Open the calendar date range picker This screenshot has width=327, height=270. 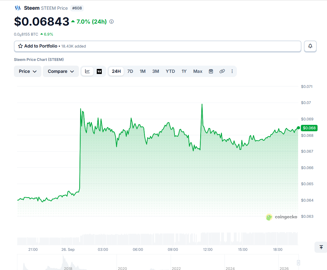tap(211, 71)
